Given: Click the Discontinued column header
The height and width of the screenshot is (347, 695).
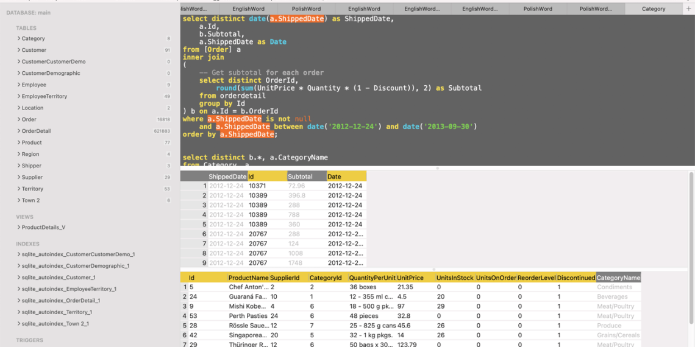Looking at the screenshot, I should coord(576,278).
